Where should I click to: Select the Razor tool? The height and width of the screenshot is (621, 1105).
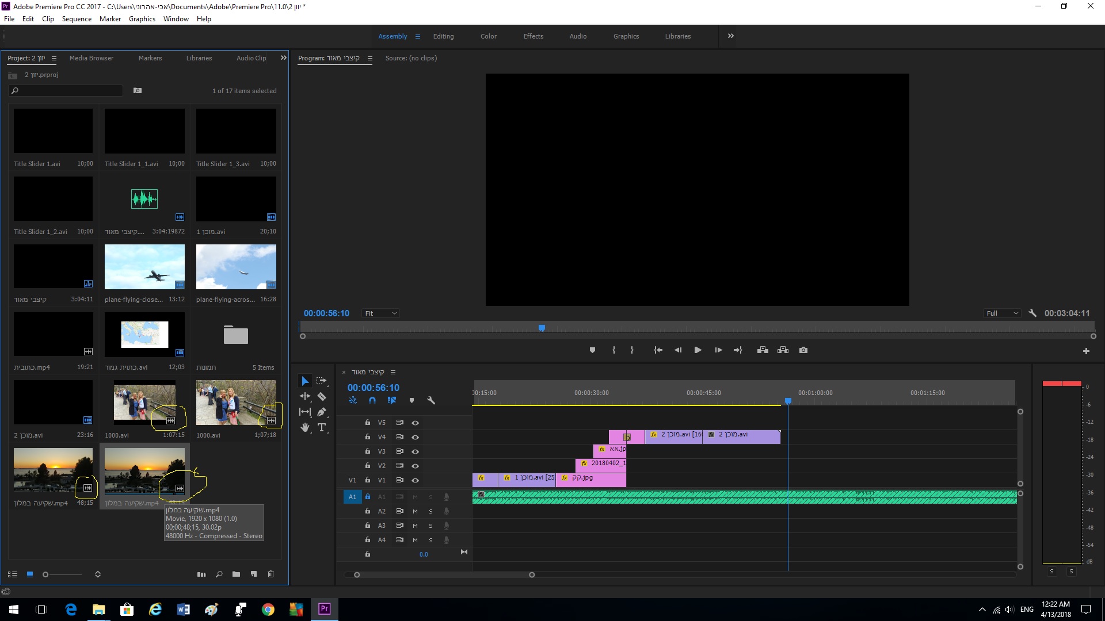click(322, 396)
